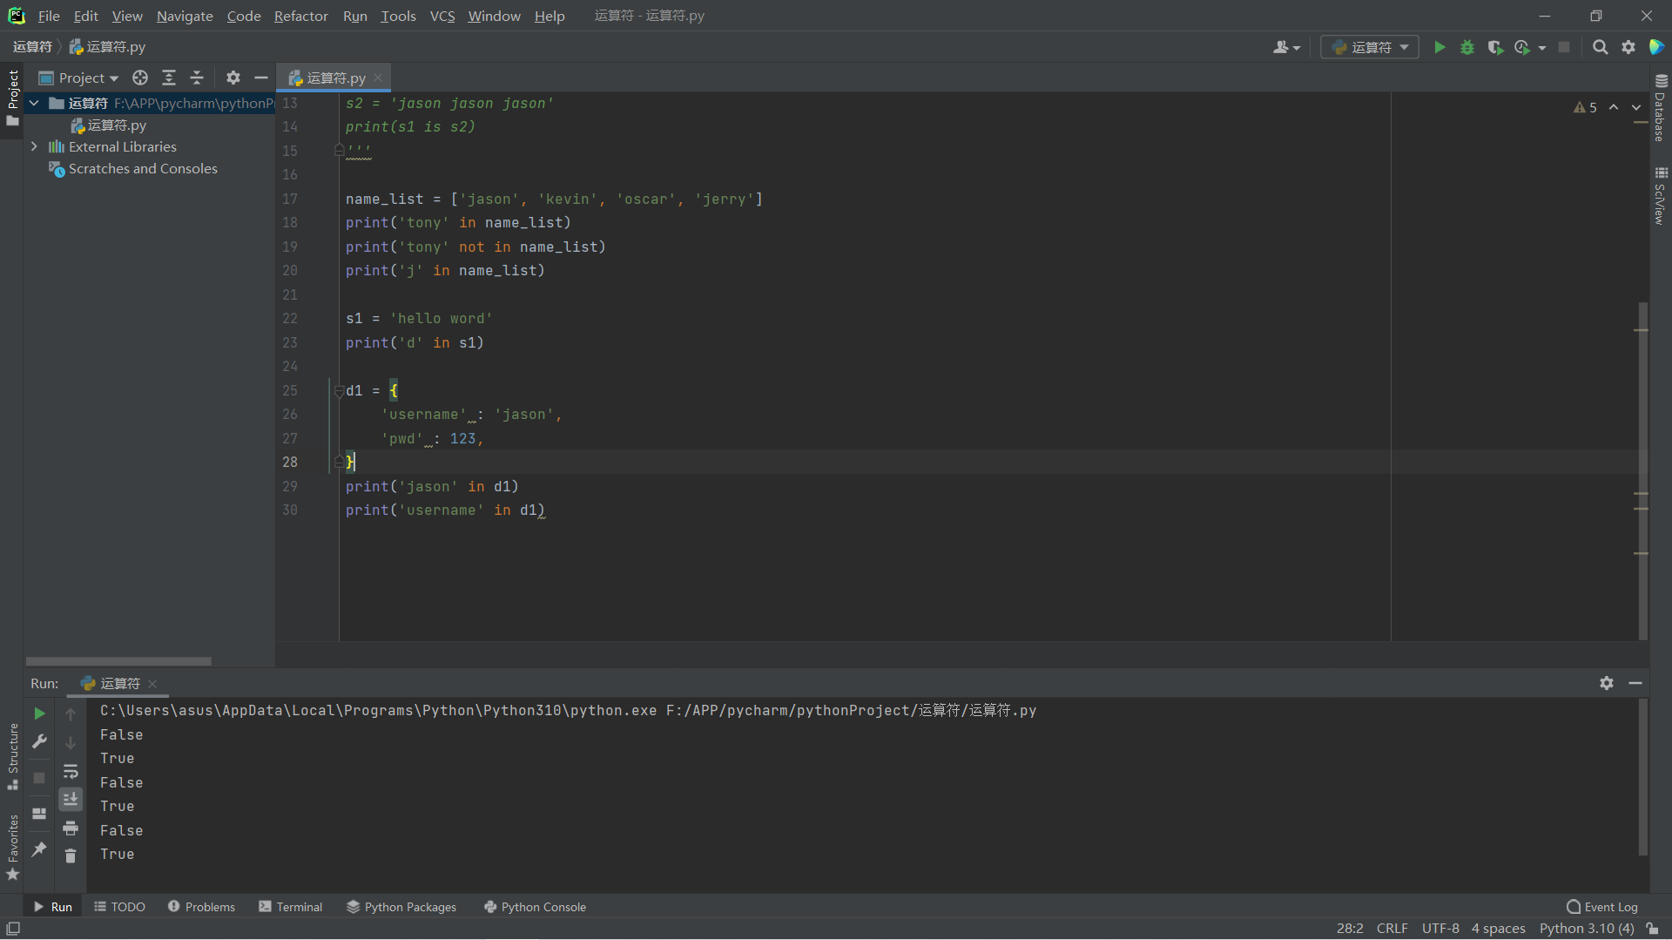Pin the run tab with the pin icon

tap(39, 849)
